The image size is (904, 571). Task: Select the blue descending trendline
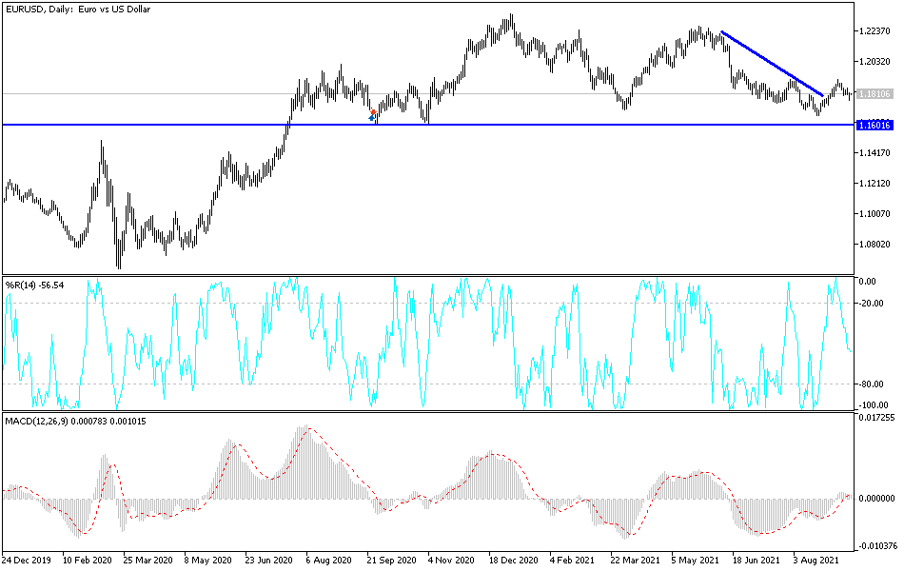771,62
